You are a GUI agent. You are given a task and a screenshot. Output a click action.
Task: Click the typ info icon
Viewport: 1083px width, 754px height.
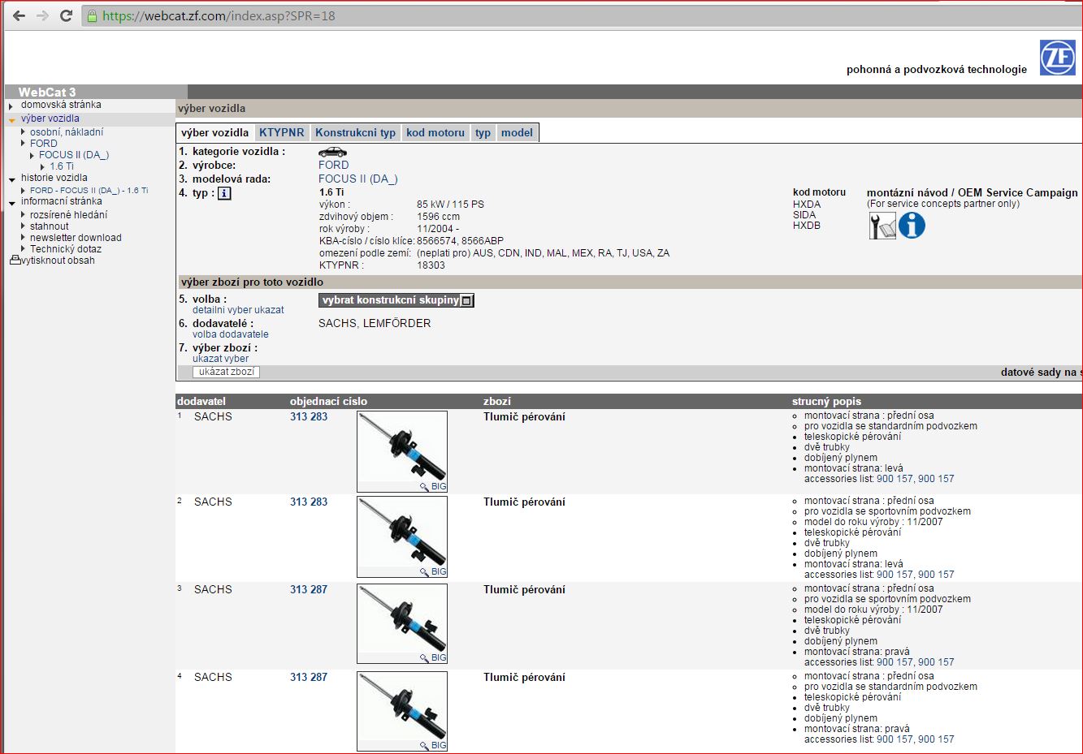[x=224, y=193]
